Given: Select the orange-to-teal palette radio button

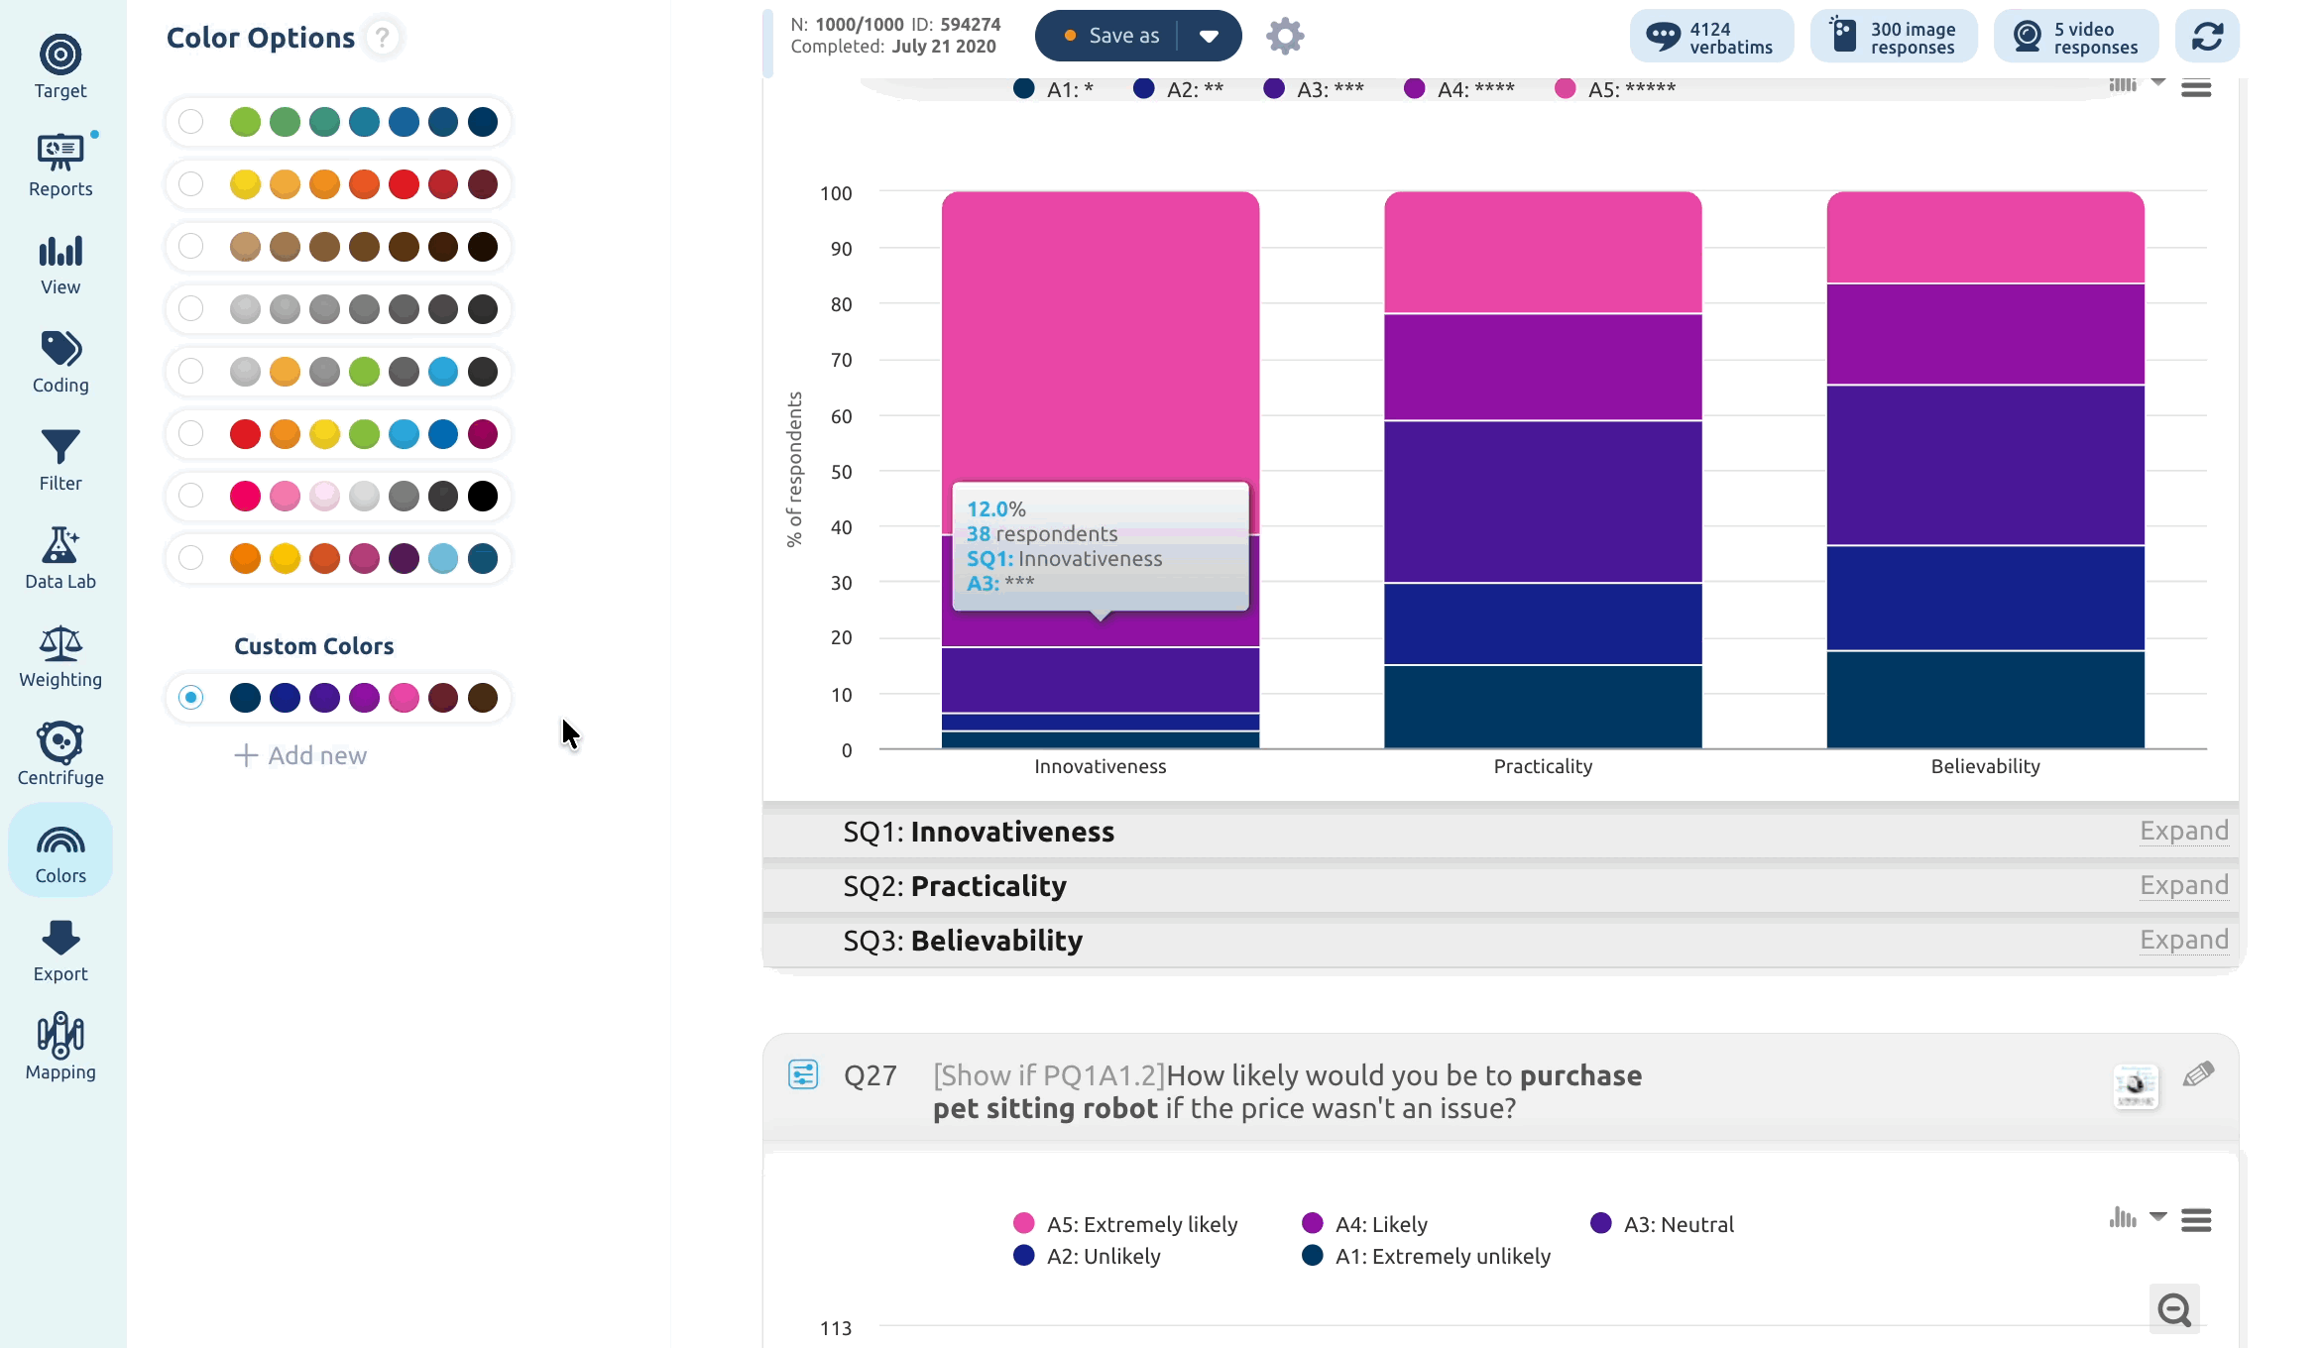Looking at the screenshot, I should tap(191, 558).
